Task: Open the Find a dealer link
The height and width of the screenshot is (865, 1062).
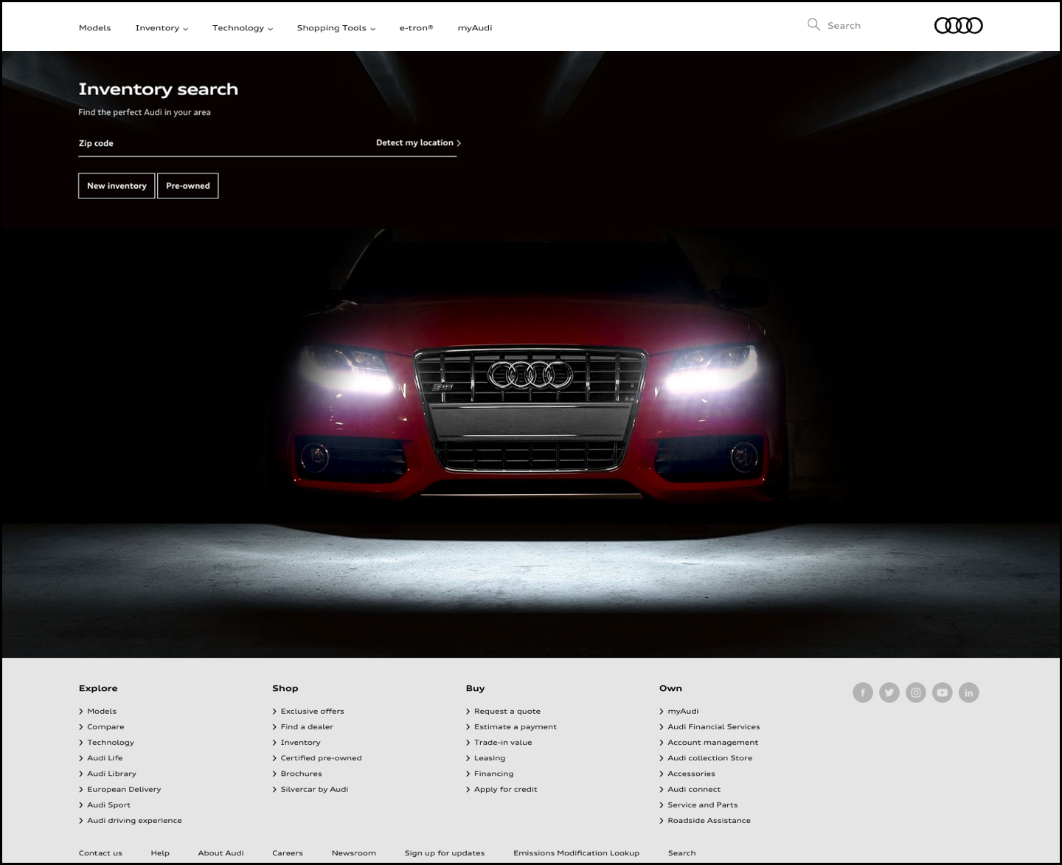Action: [x=307, y=727]
